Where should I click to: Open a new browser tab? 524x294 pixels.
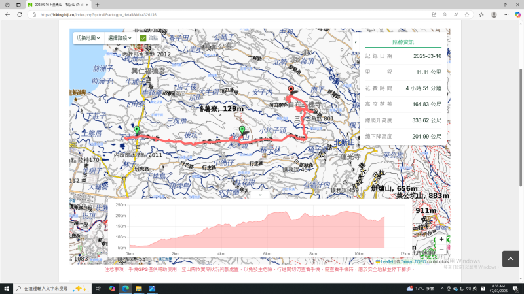(98, 5)
